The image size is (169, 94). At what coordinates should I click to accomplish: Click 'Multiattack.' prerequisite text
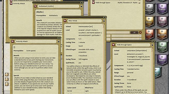click(53, 15)
